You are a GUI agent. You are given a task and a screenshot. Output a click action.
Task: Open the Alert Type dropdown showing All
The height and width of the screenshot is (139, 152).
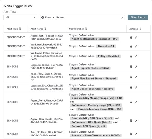(x=20, y=17)
